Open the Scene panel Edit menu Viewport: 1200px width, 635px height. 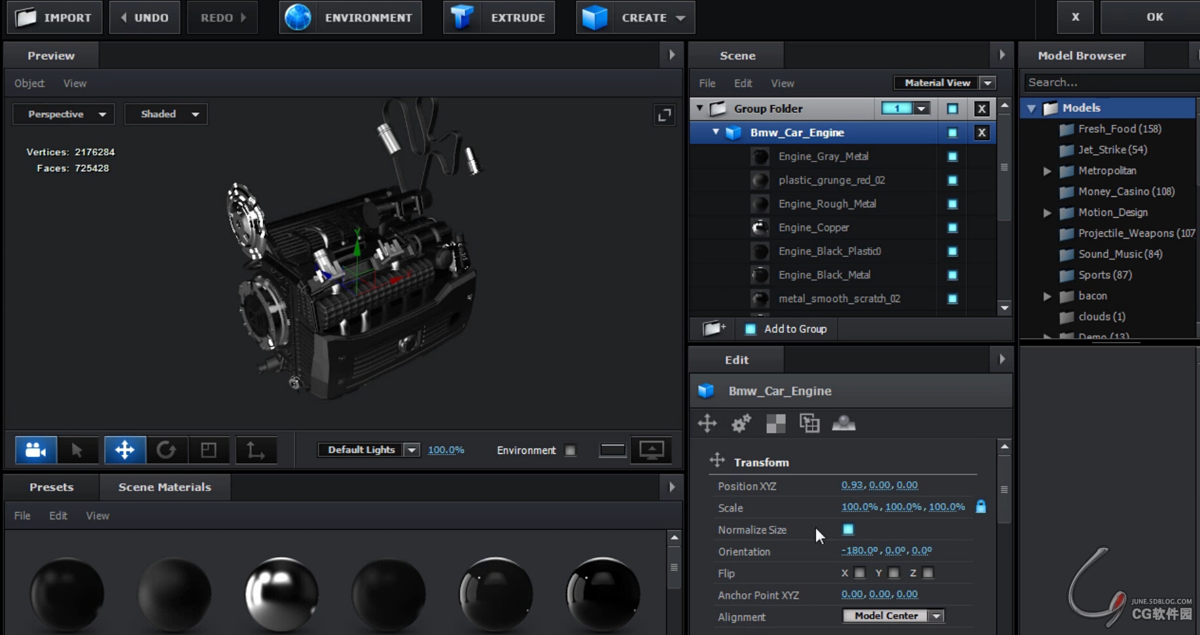click(743, 83)
